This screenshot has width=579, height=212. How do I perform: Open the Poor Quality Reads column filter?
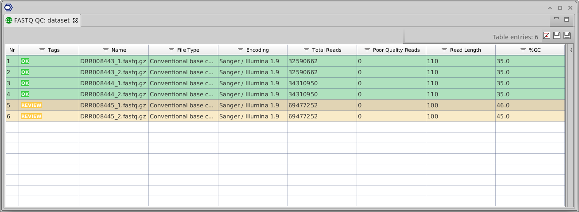[367, 50]
